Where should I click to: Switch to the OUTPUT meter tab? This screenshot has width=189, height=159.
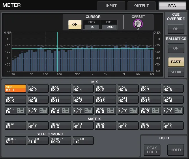coord(141,6)
